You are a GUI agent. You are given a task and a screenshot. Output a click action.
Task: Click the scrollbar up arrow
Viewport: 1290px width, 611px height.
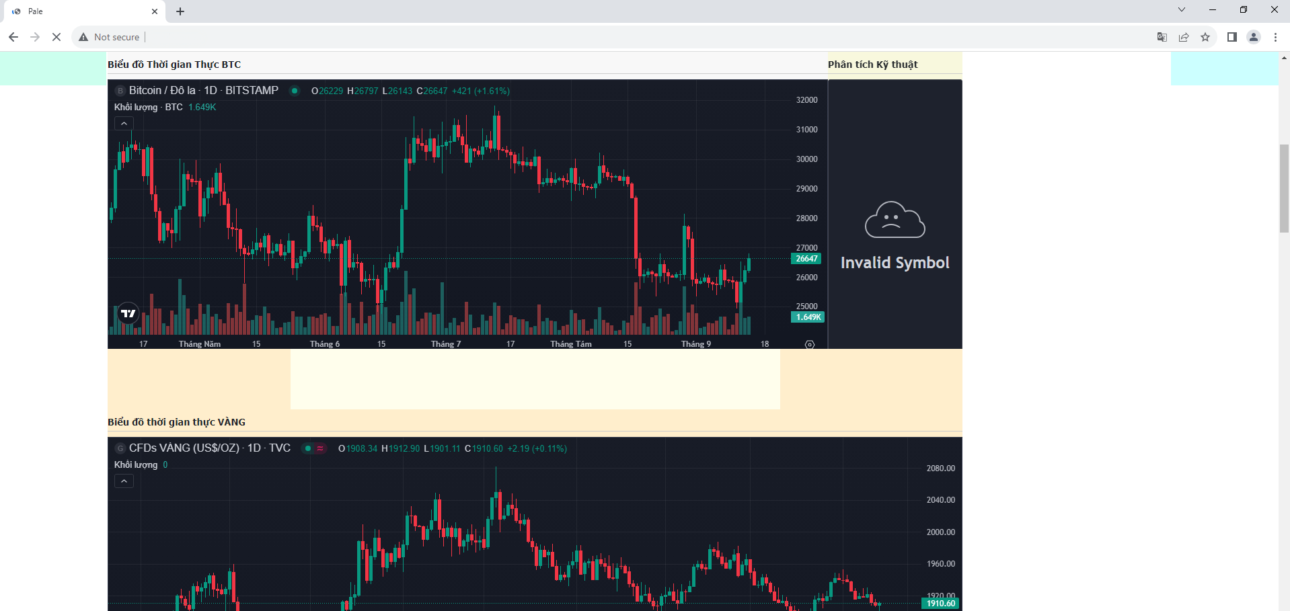1284,58
